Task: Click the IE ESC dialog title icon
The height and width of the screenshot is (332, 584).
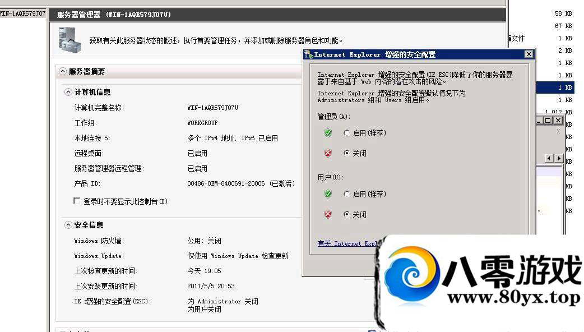Action: (308, 54)
